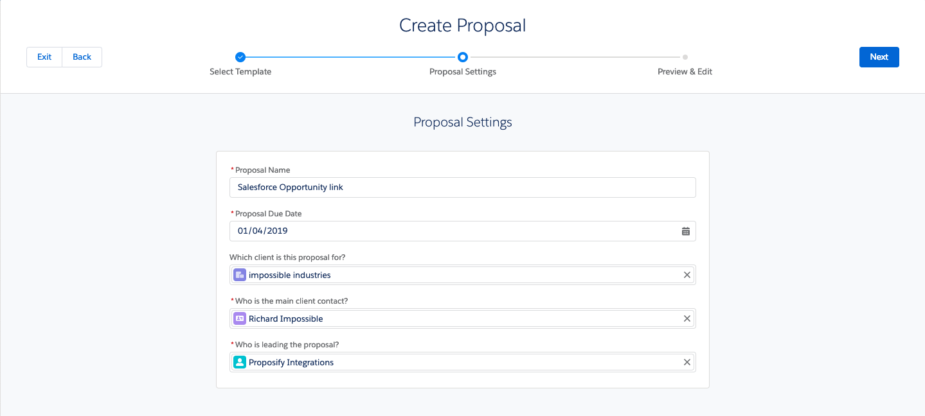Clear the impossible industries client selection

(x=687, y=275)
